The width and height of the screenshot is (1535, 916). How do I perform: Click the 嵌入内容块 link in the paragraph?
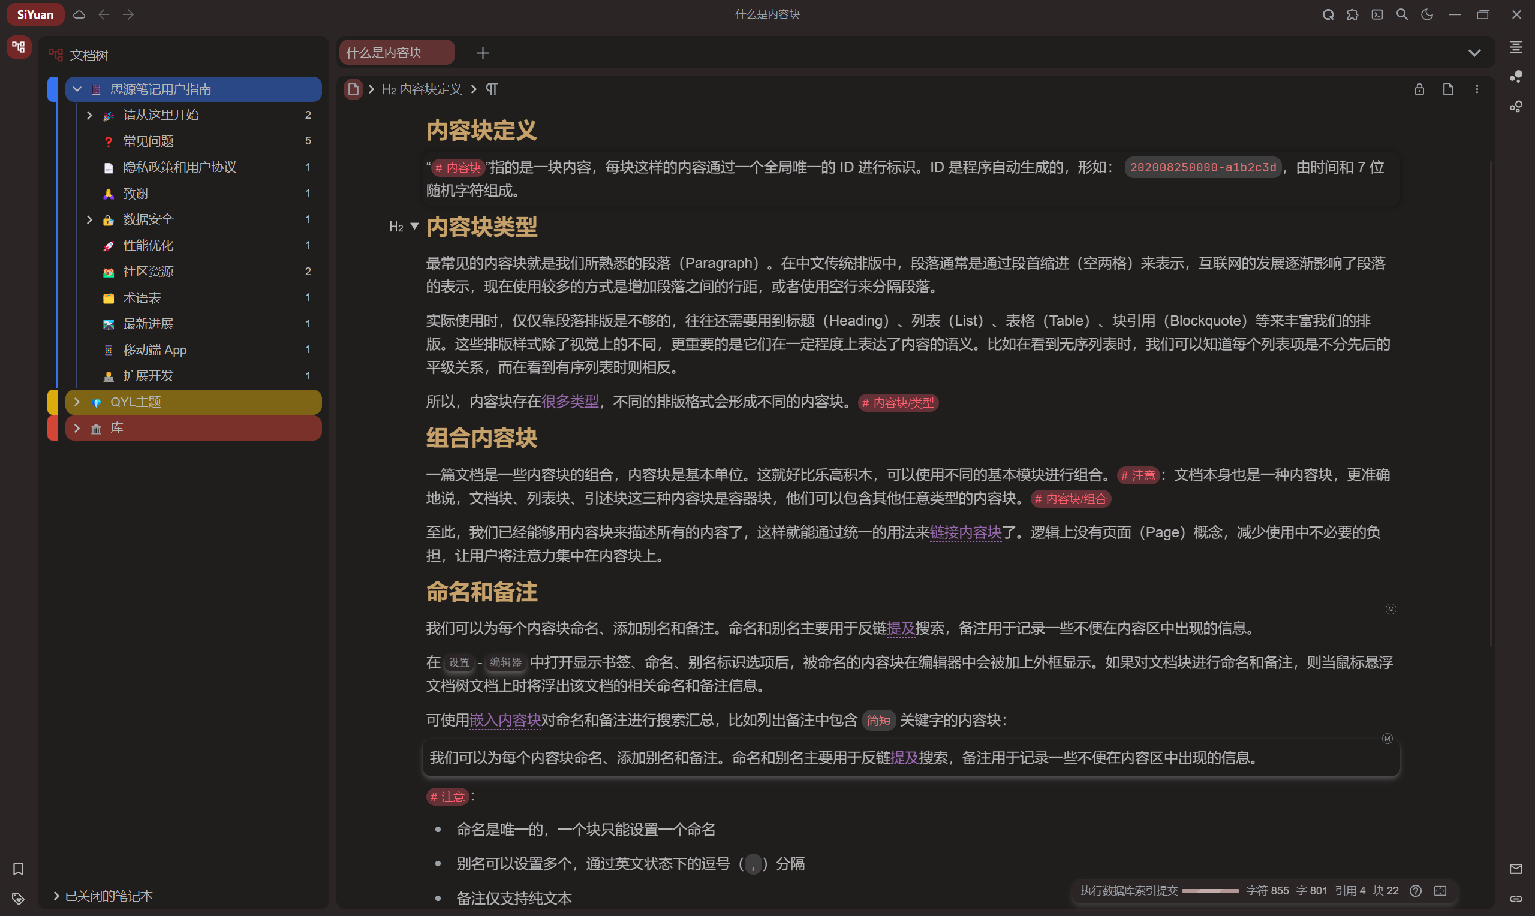[505, 720]
